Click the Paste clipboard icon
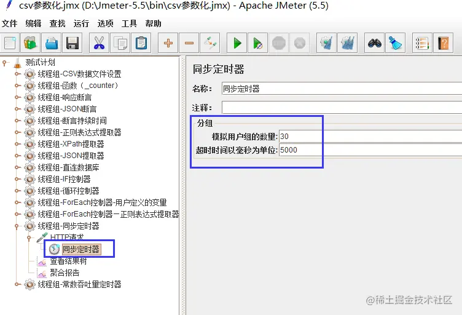This screenshot has width=462, height=315. coord(141,43)
